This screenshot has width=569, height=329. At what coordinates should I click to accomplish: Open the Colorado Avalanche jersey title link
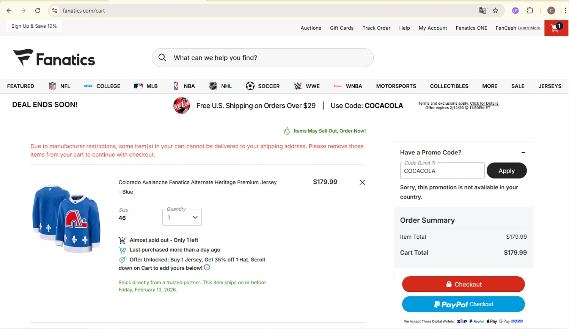pos(198,187)
